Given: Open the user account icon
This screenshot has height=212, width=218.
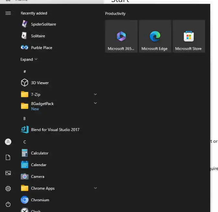Looking at the screenshot, I should tap(8, 142).
